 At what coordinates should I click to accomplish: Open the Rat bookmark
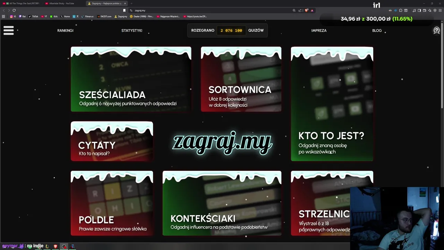pos(22,16)
